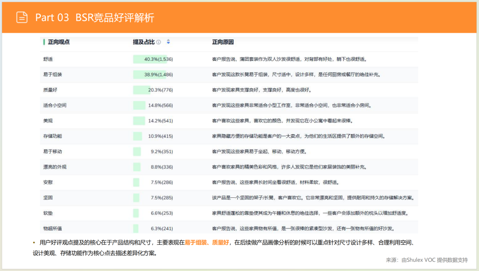This screenshot has height=271, width=479.
Task: Click the 10.9%(415) value
Action: (x=161, y=136)
